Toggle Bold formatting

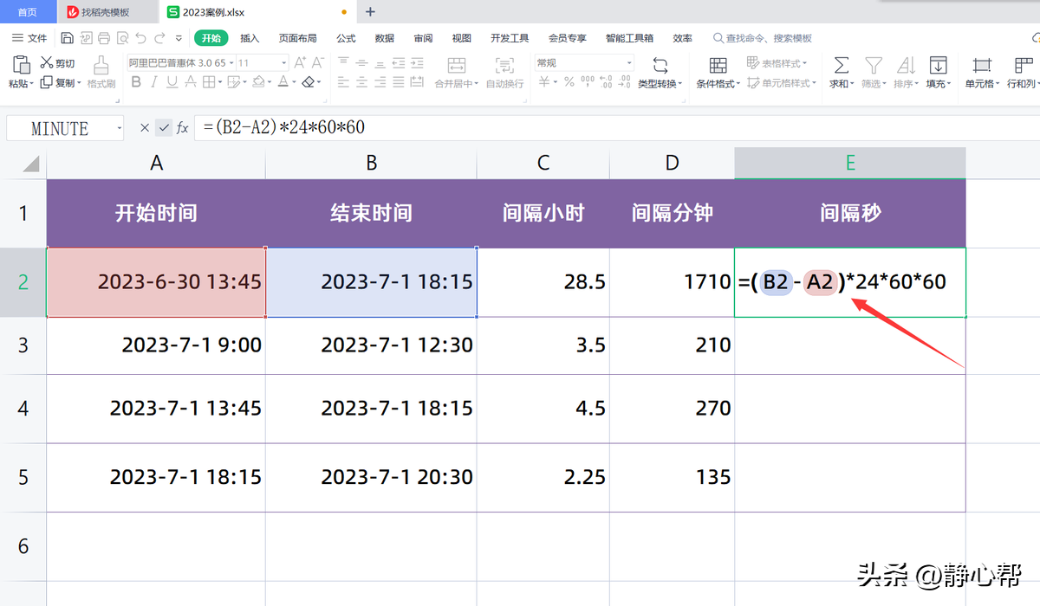136,82
